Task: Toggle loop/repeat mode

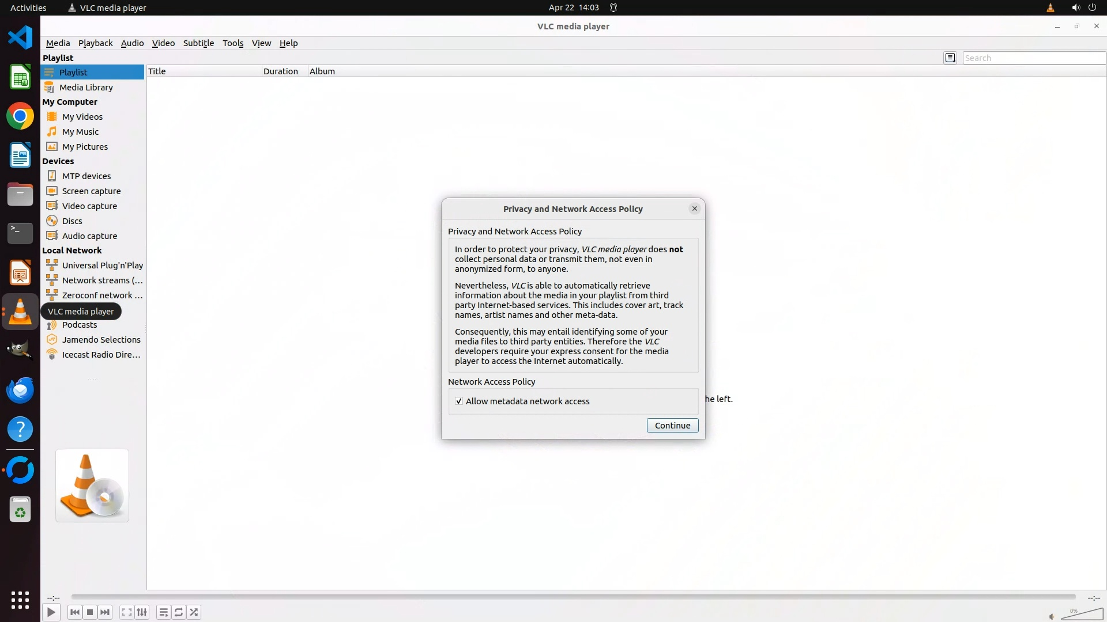Action: click(179, 612)
